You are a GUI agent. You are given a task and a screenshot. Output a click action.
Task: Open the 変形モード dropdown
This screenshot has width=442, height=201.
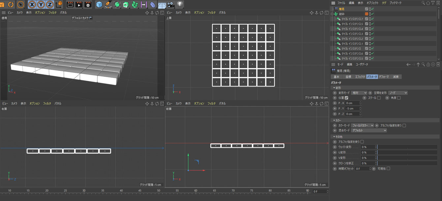(359, 93)
